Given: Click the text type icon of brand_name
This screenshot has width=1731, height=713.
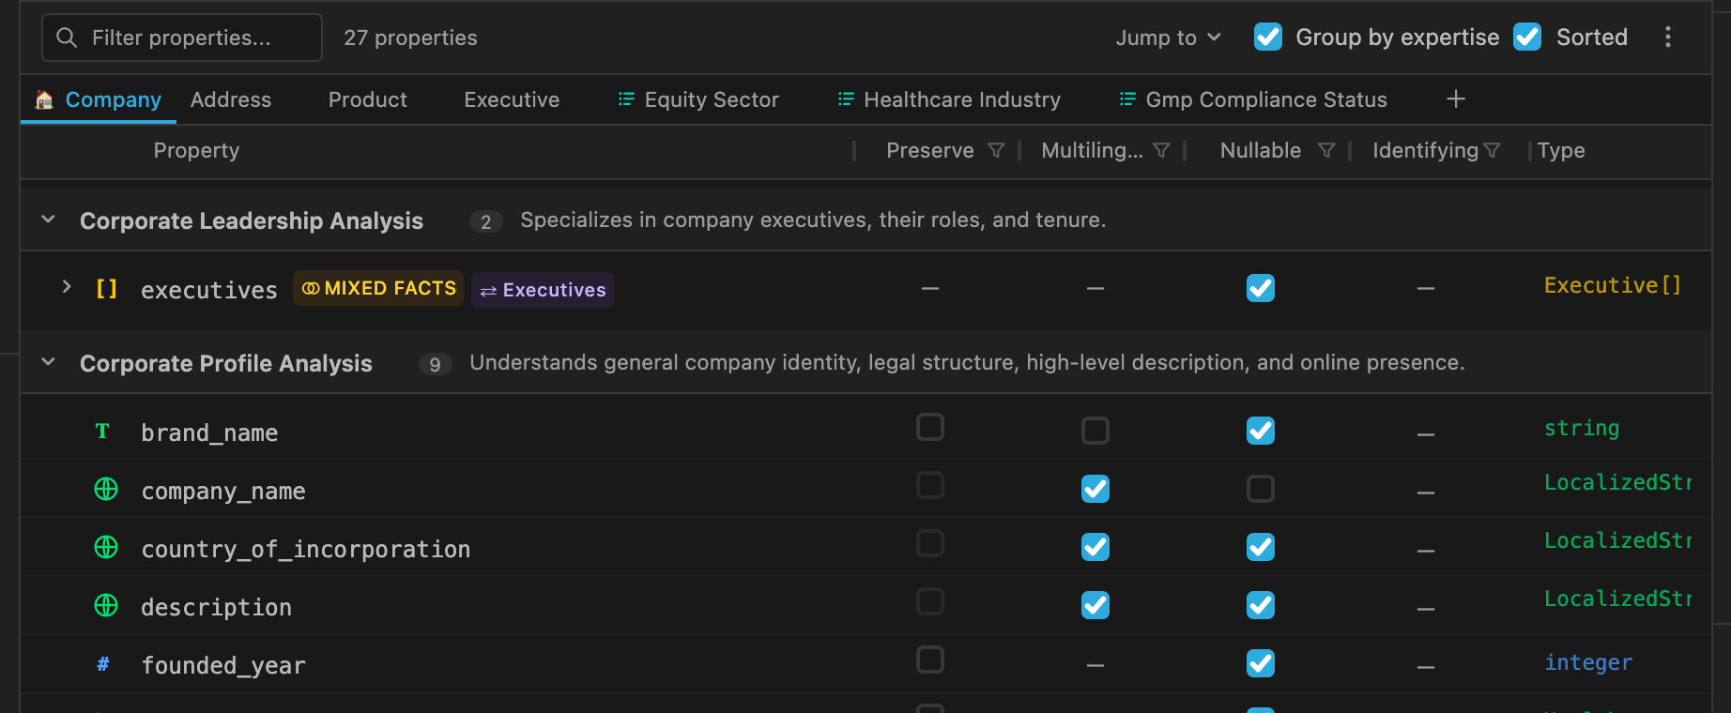Looking at the screenshot, I should [x=103, y=432].
